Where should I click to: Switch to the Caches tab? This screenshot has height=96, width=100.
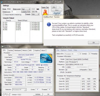pos(11,50)
